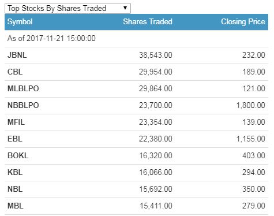Click BOKL shares traded value 16,320.00
The width and height of the screenshot is (274, 216).
tap(156, 156)
